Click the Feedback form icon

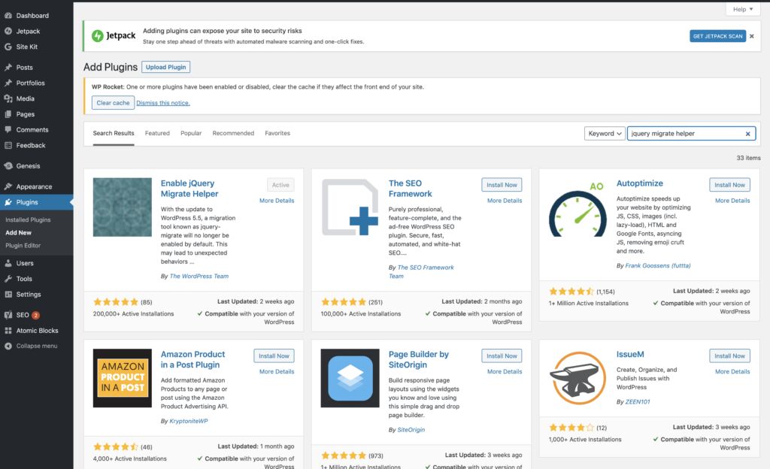click(8, 145)
